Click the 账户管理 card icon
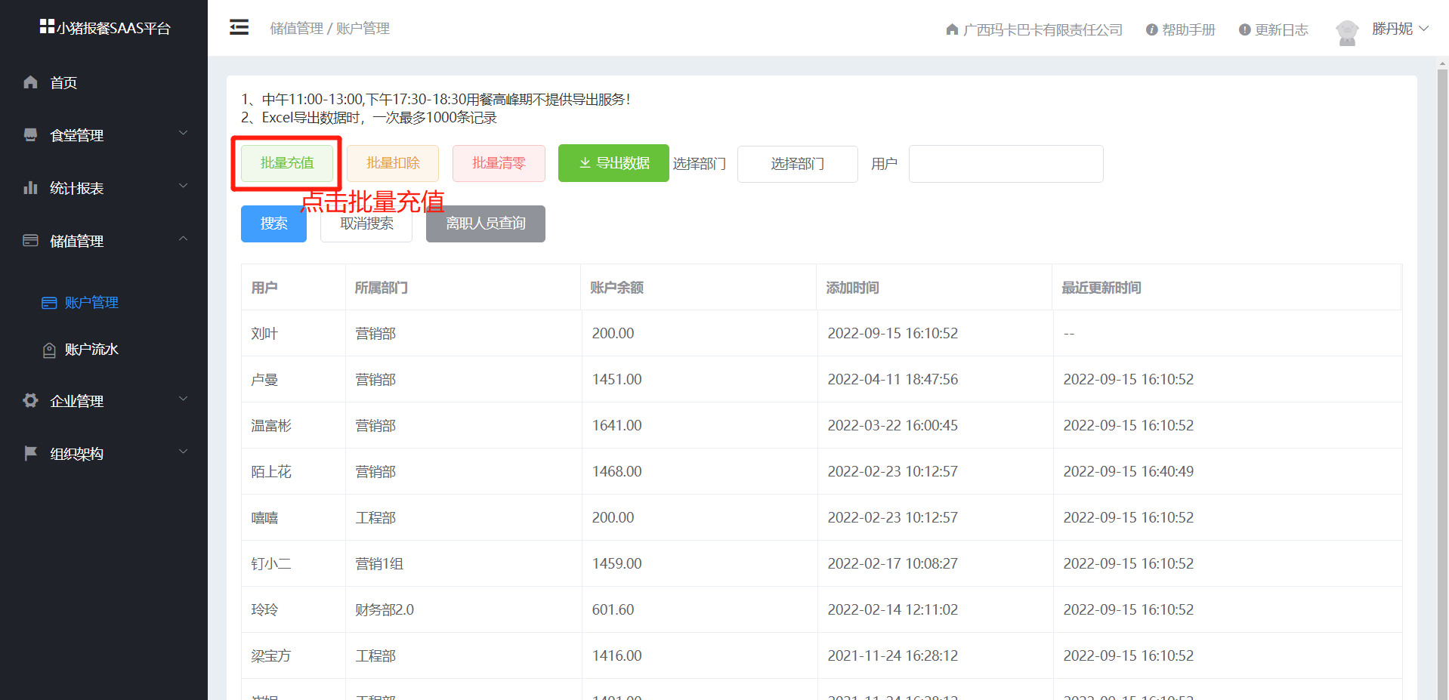Viewport: 1449px width, 700px height. [49, 303]
